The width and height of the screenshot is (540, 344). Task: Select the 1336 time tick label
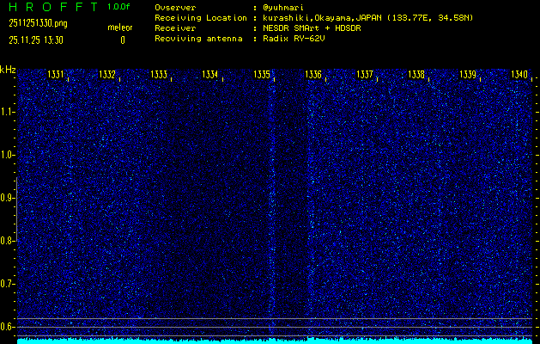(313, 75)
